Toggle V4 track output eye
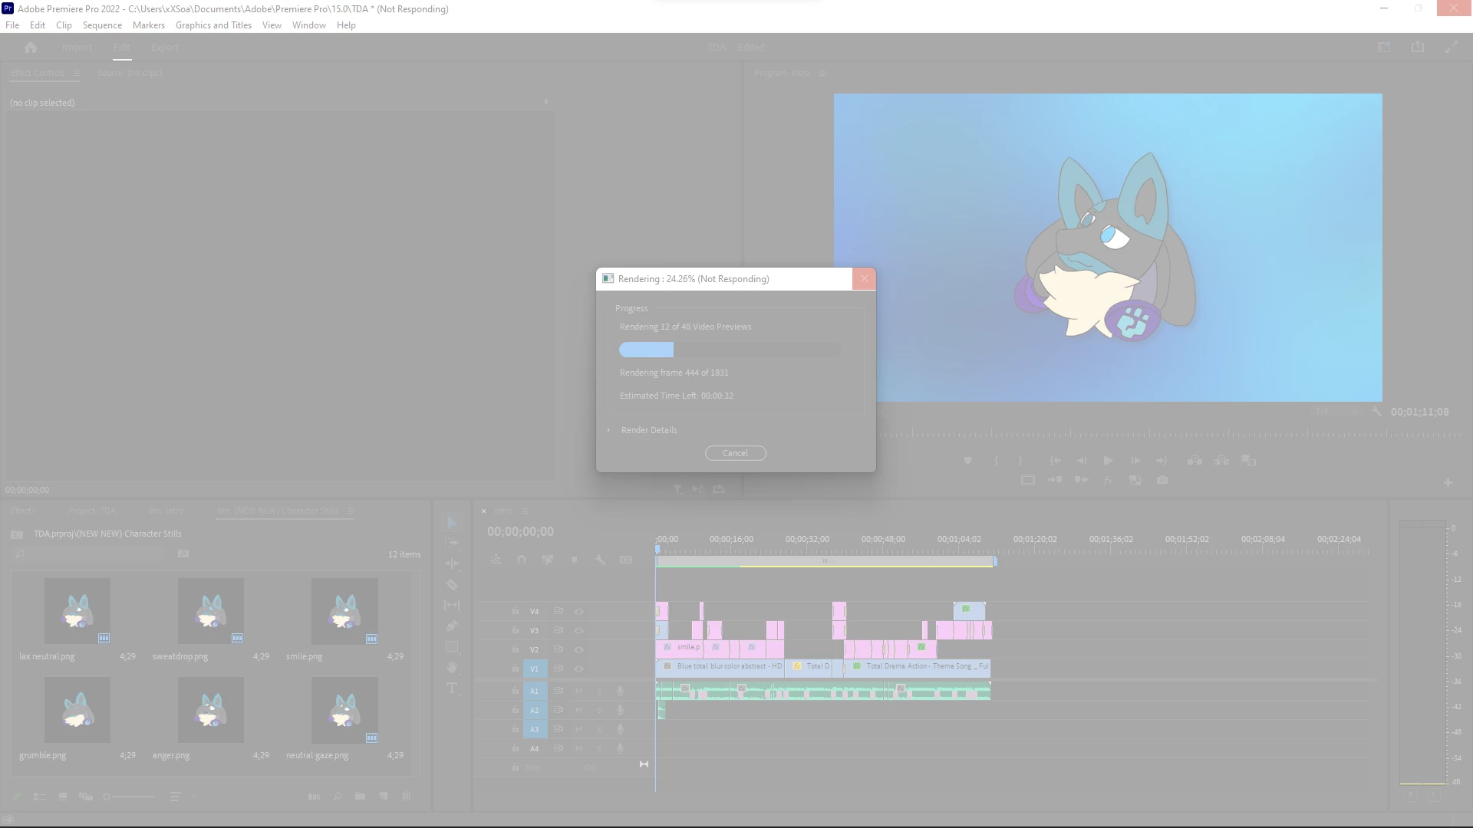 [x=579, y=612]
